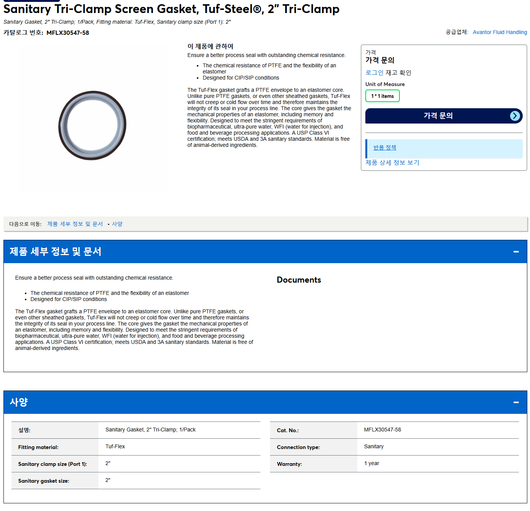Screen dimensions: 530x511
Task: Click the gasket product image
Action: pos(92,125)
